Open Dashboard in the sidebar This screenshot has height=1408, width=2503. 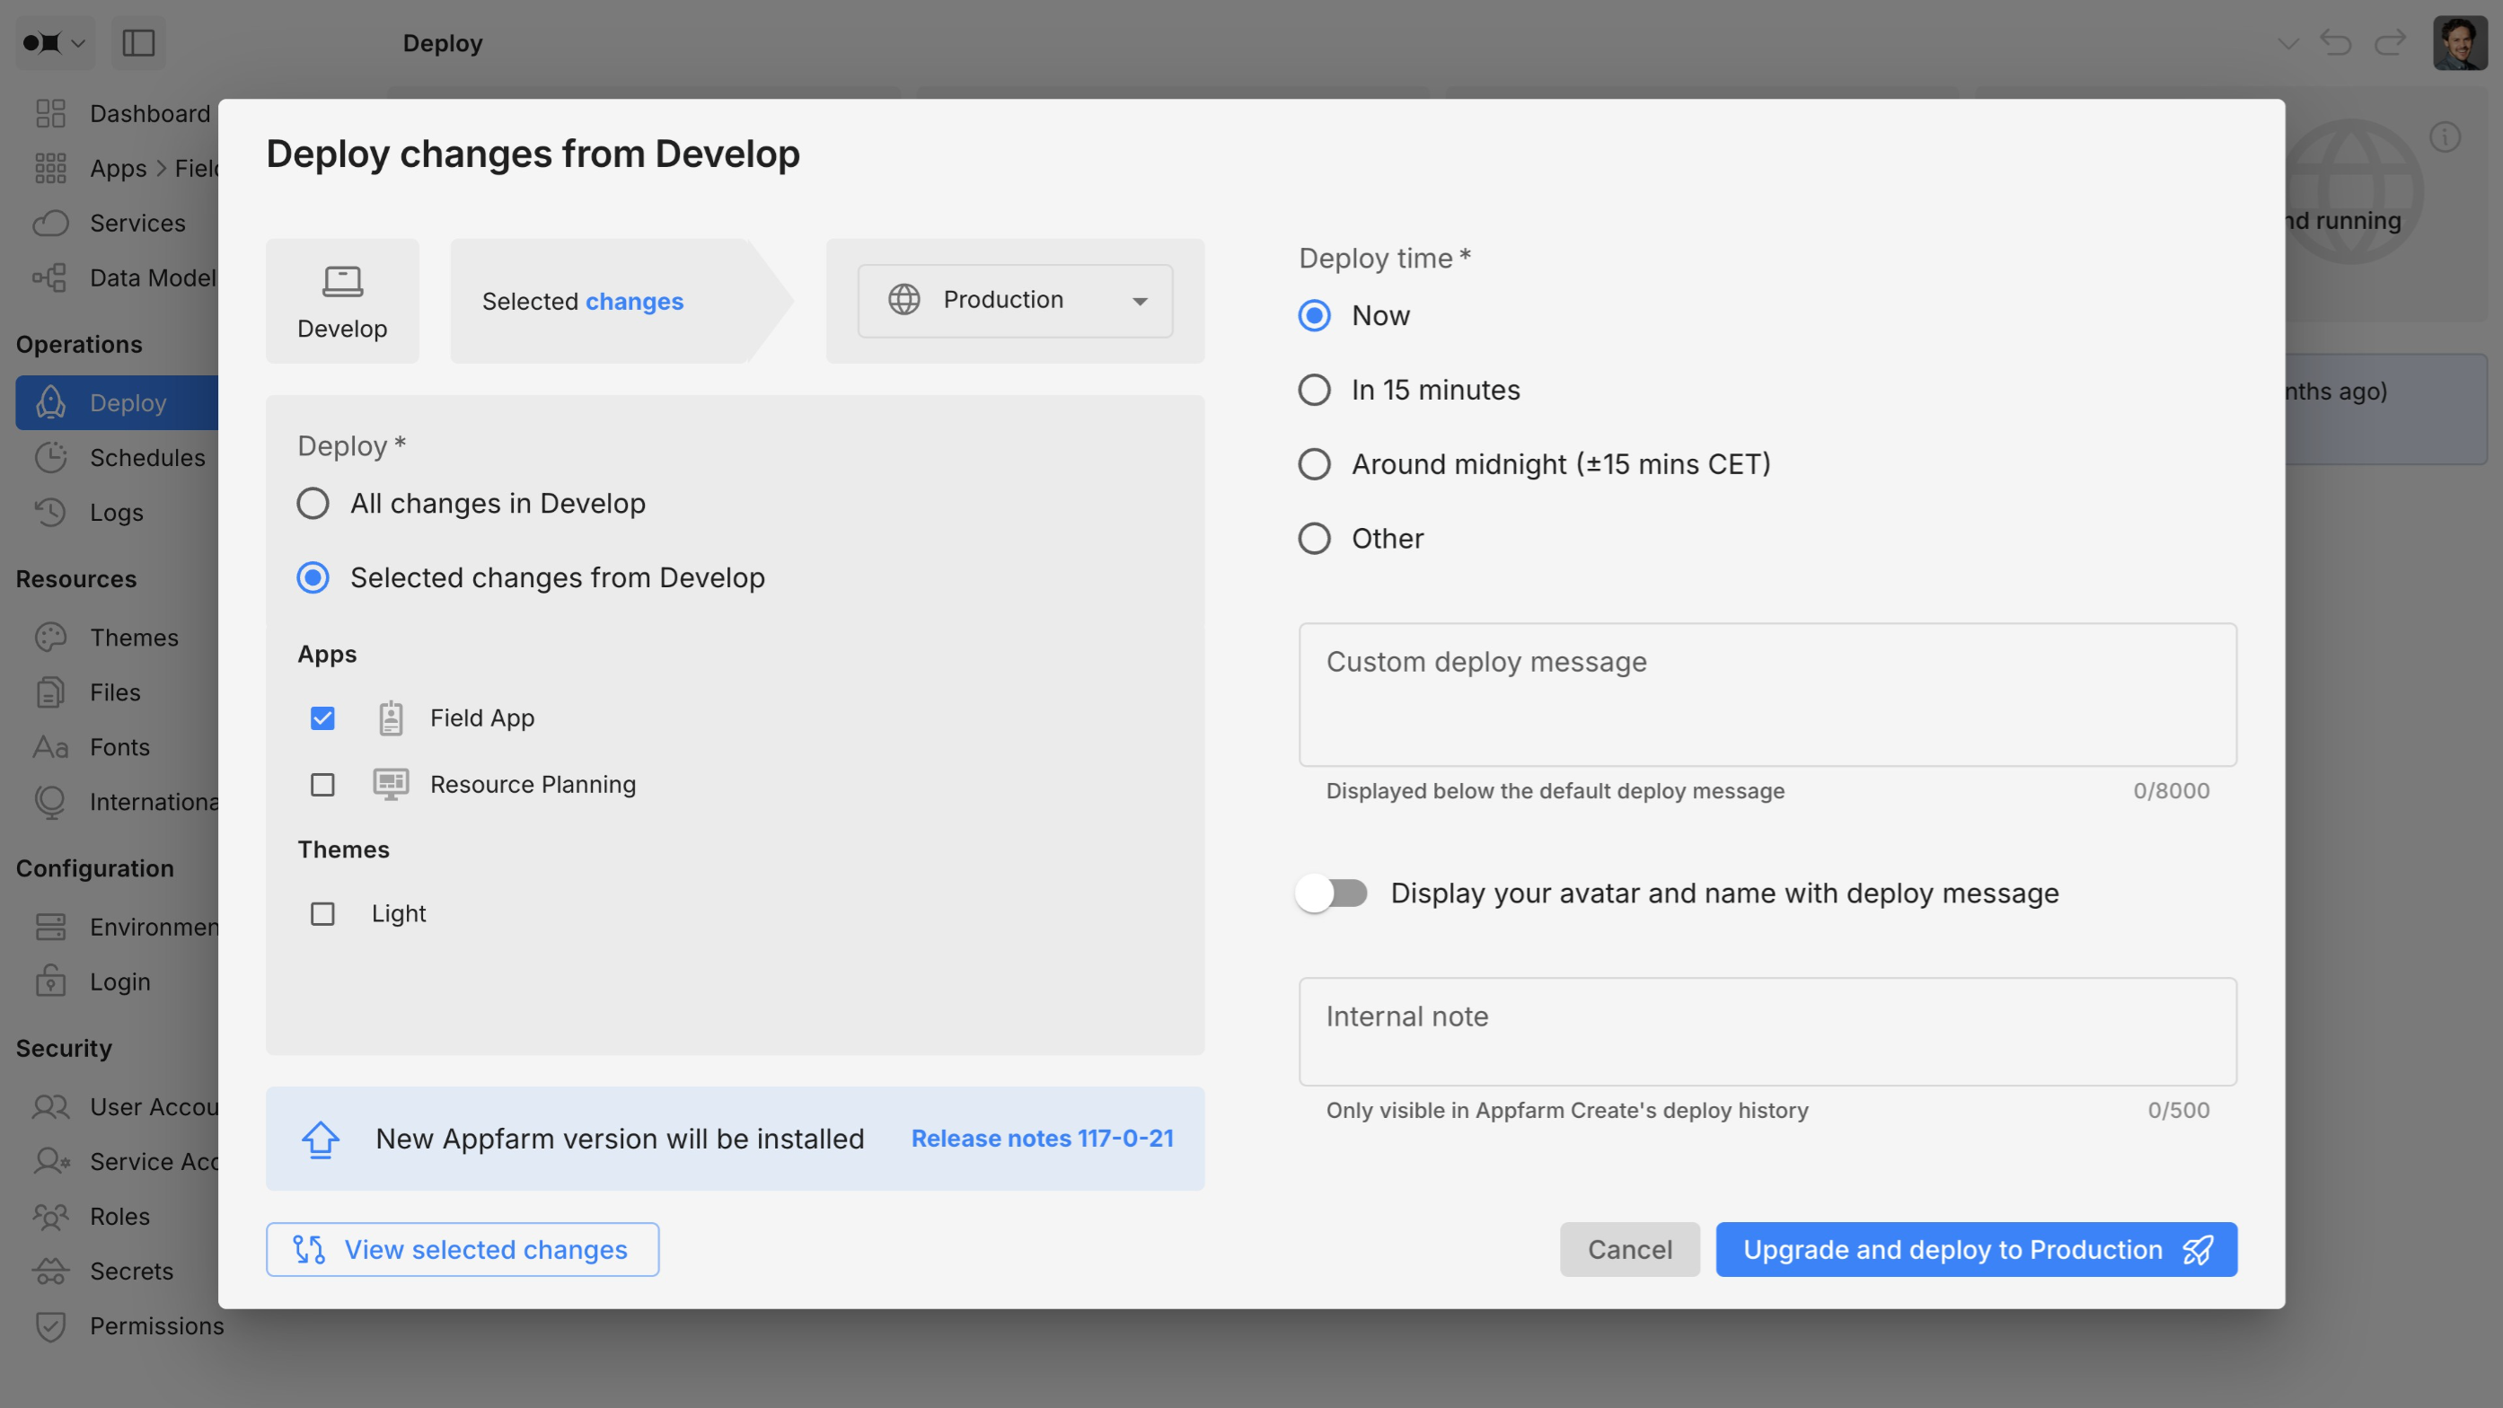150,114
